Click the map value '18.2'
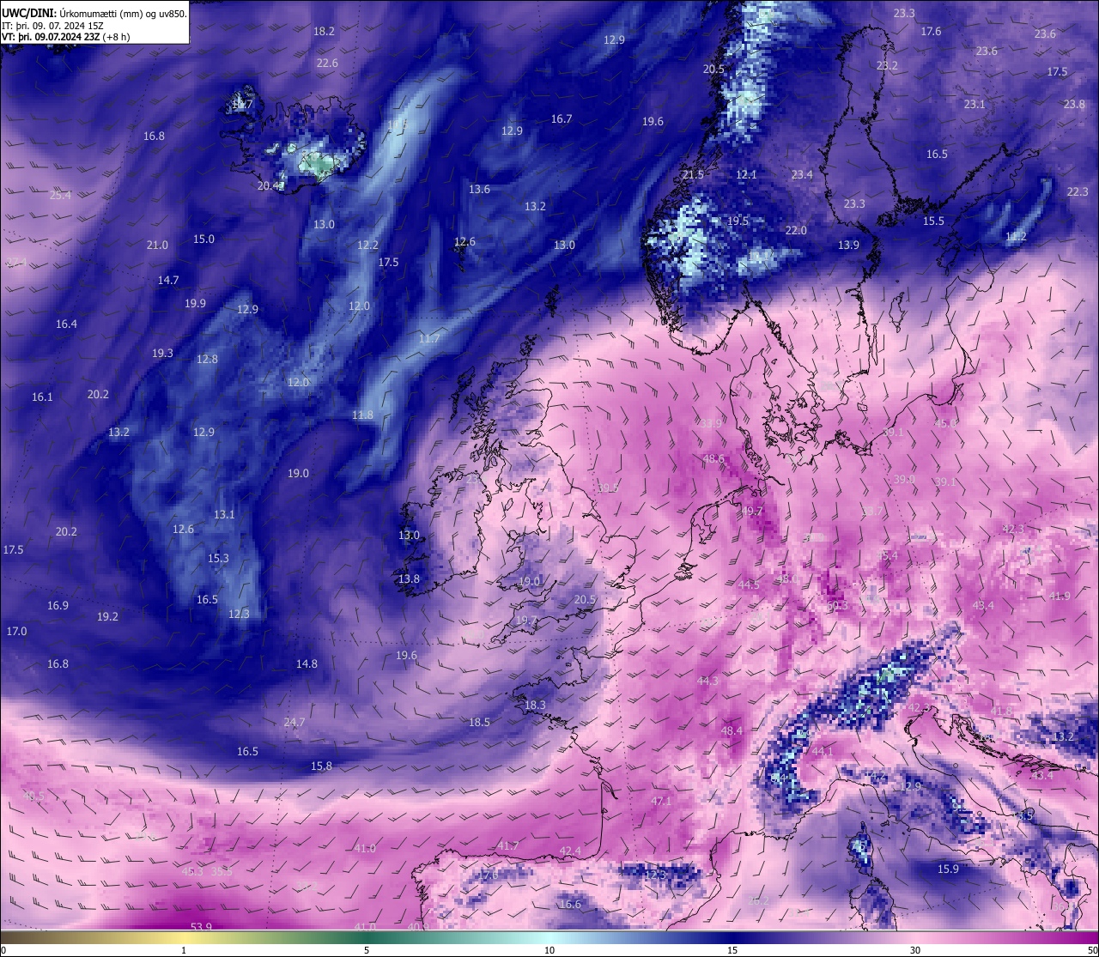 point(324,31)
